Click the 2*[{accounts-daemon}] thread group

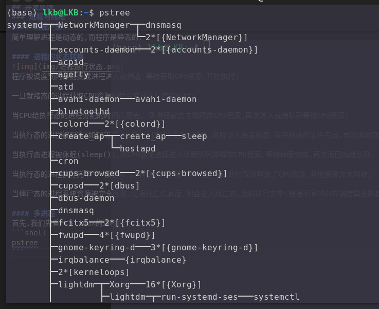coord(204,50)
